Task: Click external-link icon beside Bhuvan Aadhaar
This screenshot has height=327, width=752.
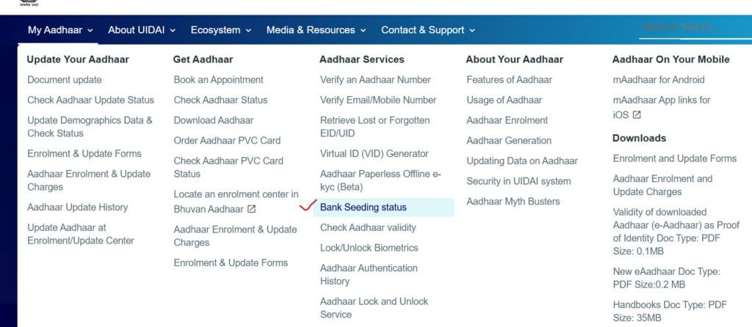Action: (251, 209)
